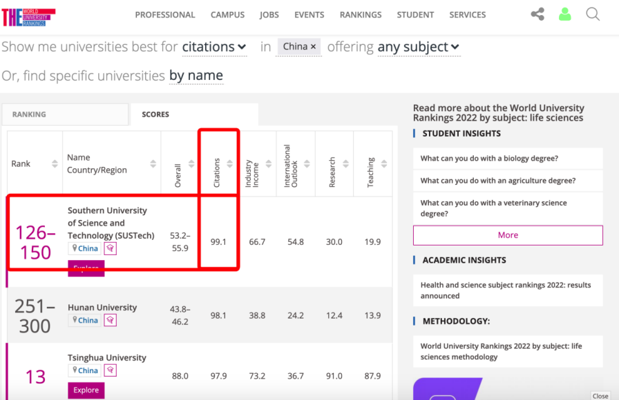Select Hunan international outlook 24.2
Screen dimensions: 619x400
coord(296,315)
